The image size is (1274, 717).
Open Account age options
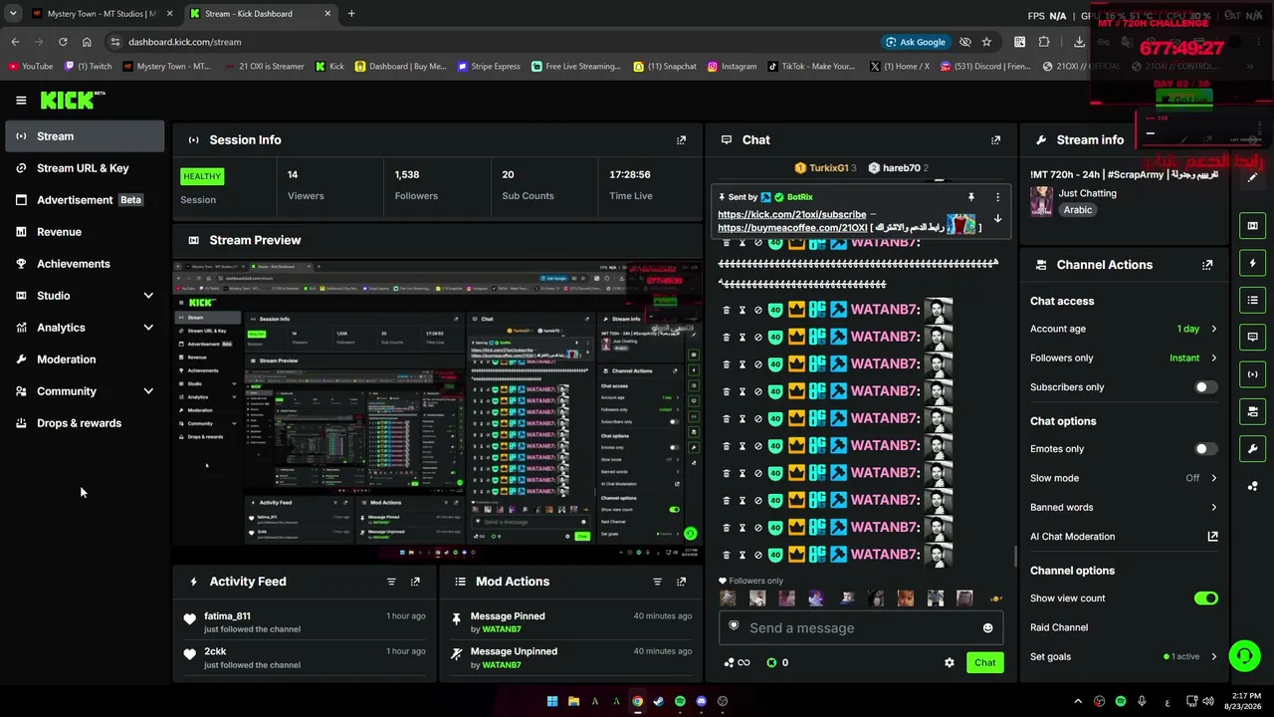tap(1124, 329)
